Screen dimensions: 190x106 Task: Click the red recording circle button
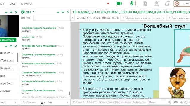(177, 4)
